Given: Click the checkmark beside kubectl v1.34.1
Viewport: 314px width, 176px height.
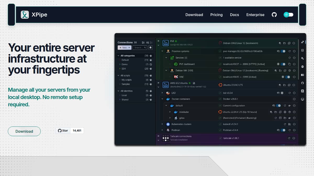Looking at the screenshot, I should [220, 124].
